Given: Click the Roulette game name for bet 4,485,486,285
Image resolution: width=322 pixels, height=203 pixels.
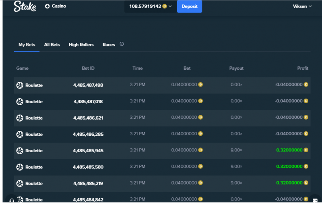Looking at the screenshot, I should click(x=34, y=135).
